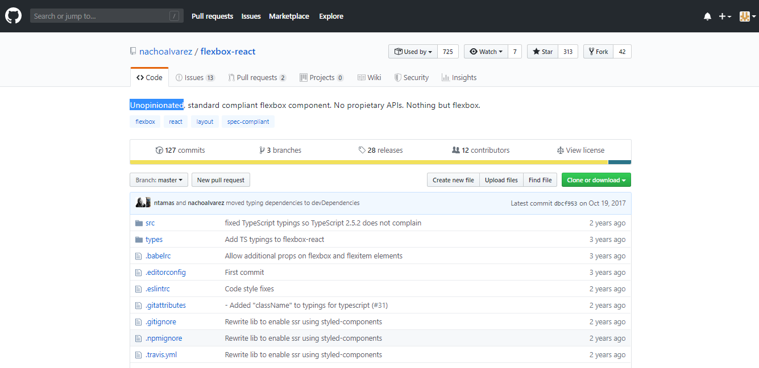Viewport: 759px width, 368px height.
Task: Switch to the repository Pull requests tab
Action: [257, 78]
